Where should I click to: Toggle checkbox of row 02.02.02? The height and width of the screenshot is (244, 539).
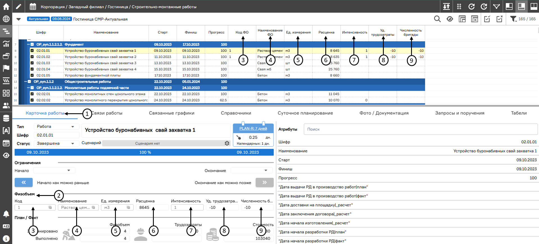click(x=32, y=100)
